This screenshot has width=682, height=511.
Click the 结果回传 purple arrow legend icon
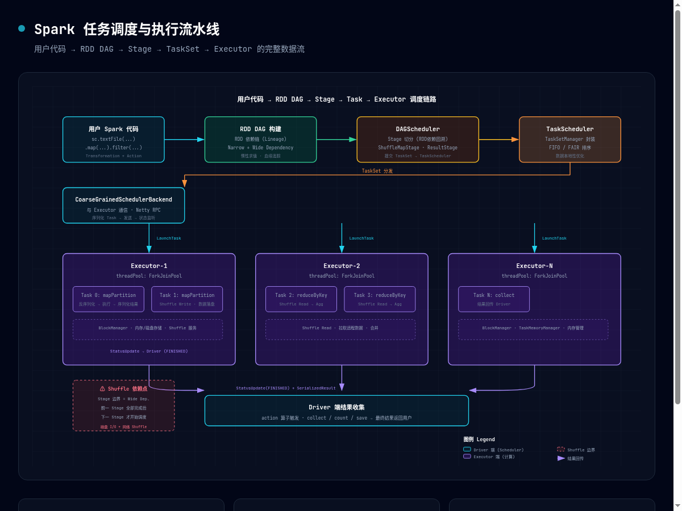click(562, 458)
